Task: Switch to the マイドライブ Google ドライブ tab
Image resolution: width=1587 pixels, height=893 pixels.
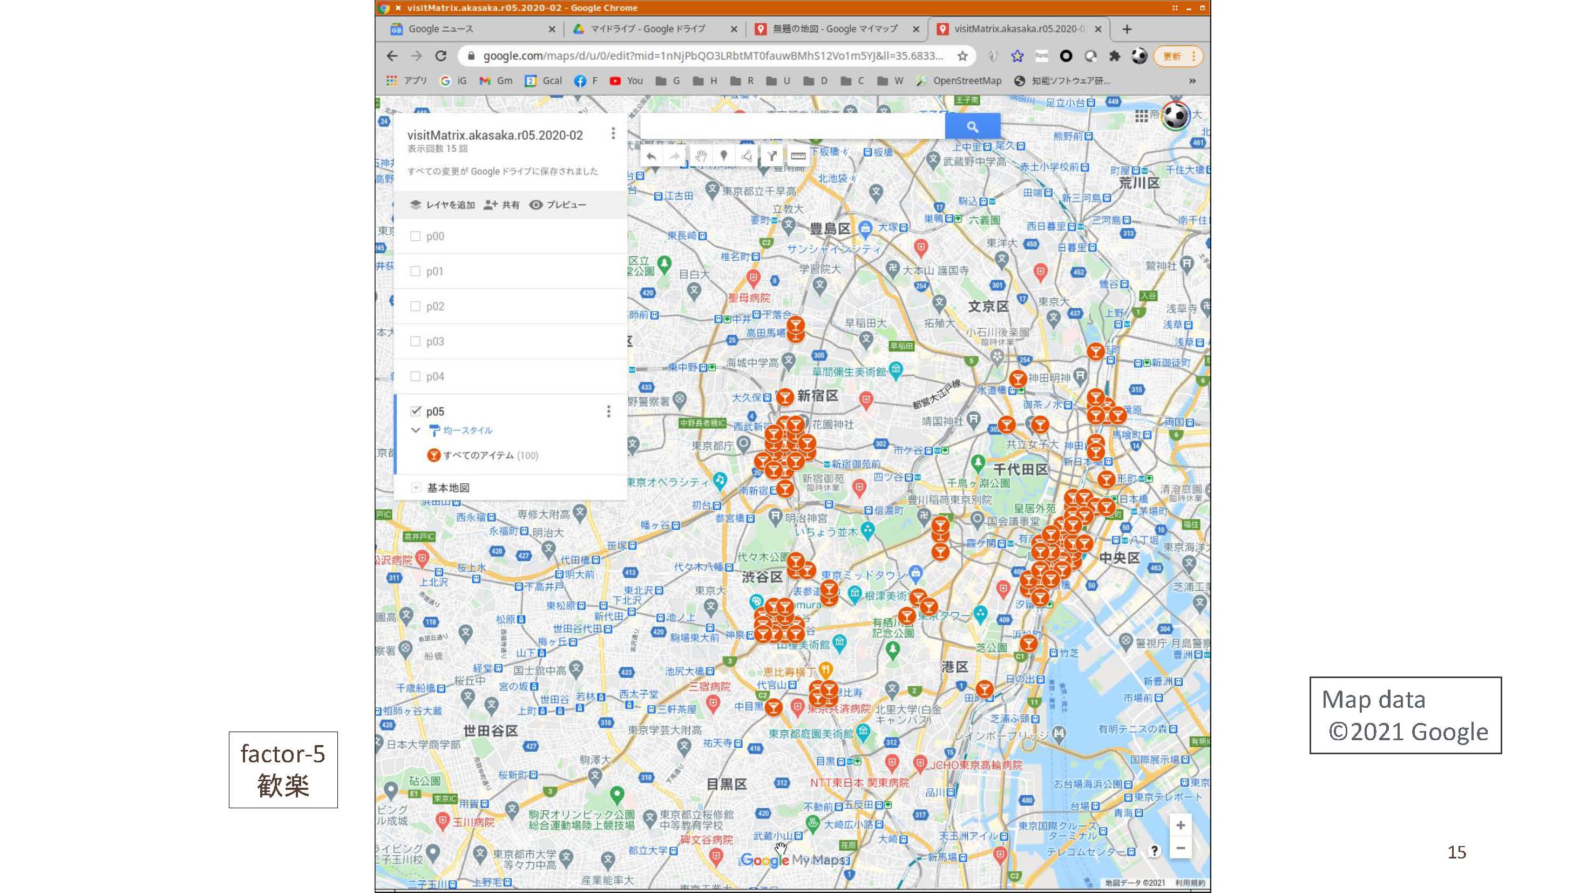Action: click(x=654, y=29)
